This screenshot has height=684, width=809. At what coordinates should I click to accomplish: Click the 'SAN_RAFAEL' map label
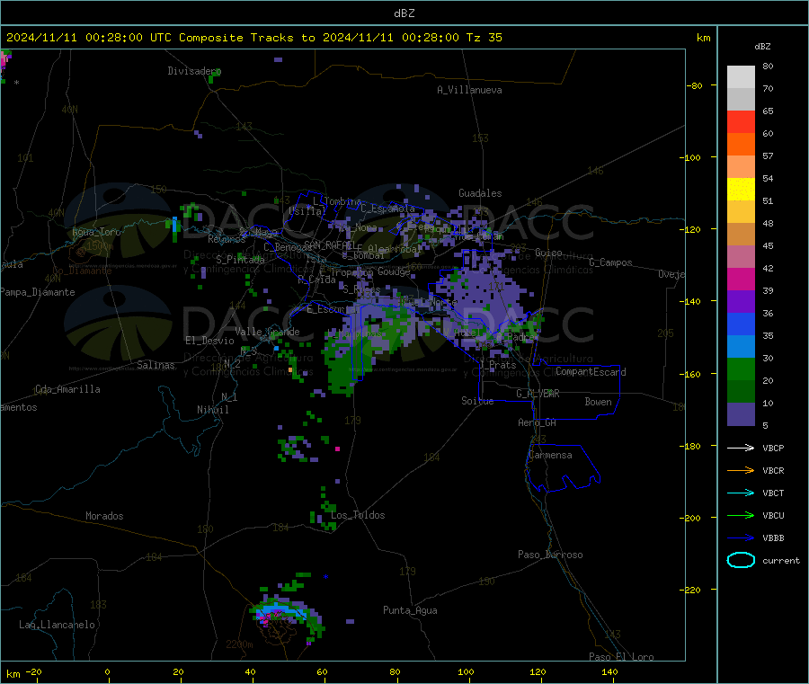(330, 244)
